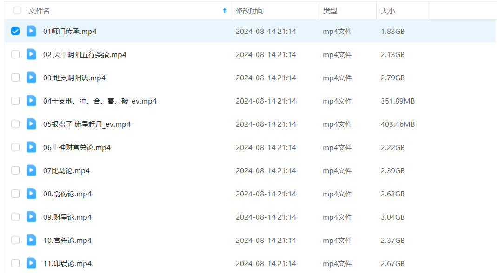Image resolution: width=497 pixels, height=273 pixels.
Task: Click video file icon for 06十神财官总论.mp4
Action: [x=31, y=147]
